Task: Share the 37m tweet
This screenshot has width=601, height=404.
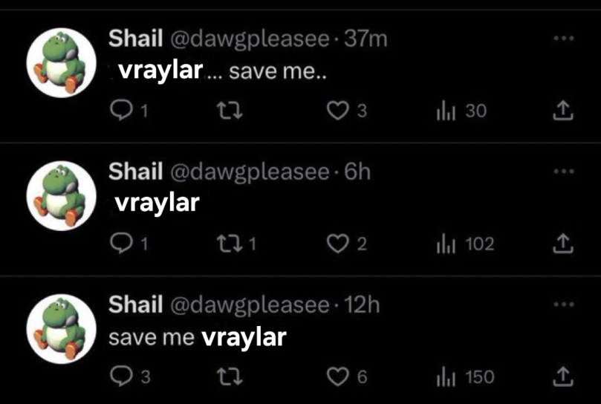Action: coord(562,111)
